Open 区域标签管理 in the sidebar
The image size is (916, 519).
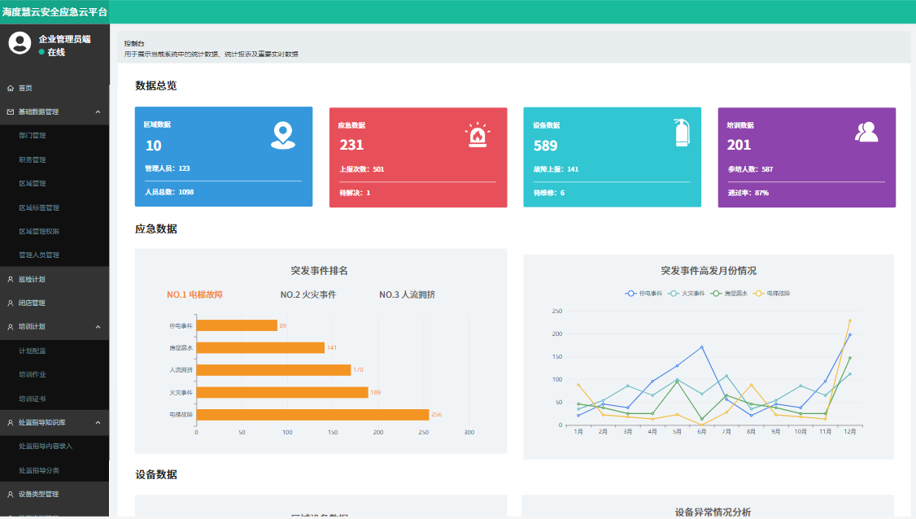39,207
